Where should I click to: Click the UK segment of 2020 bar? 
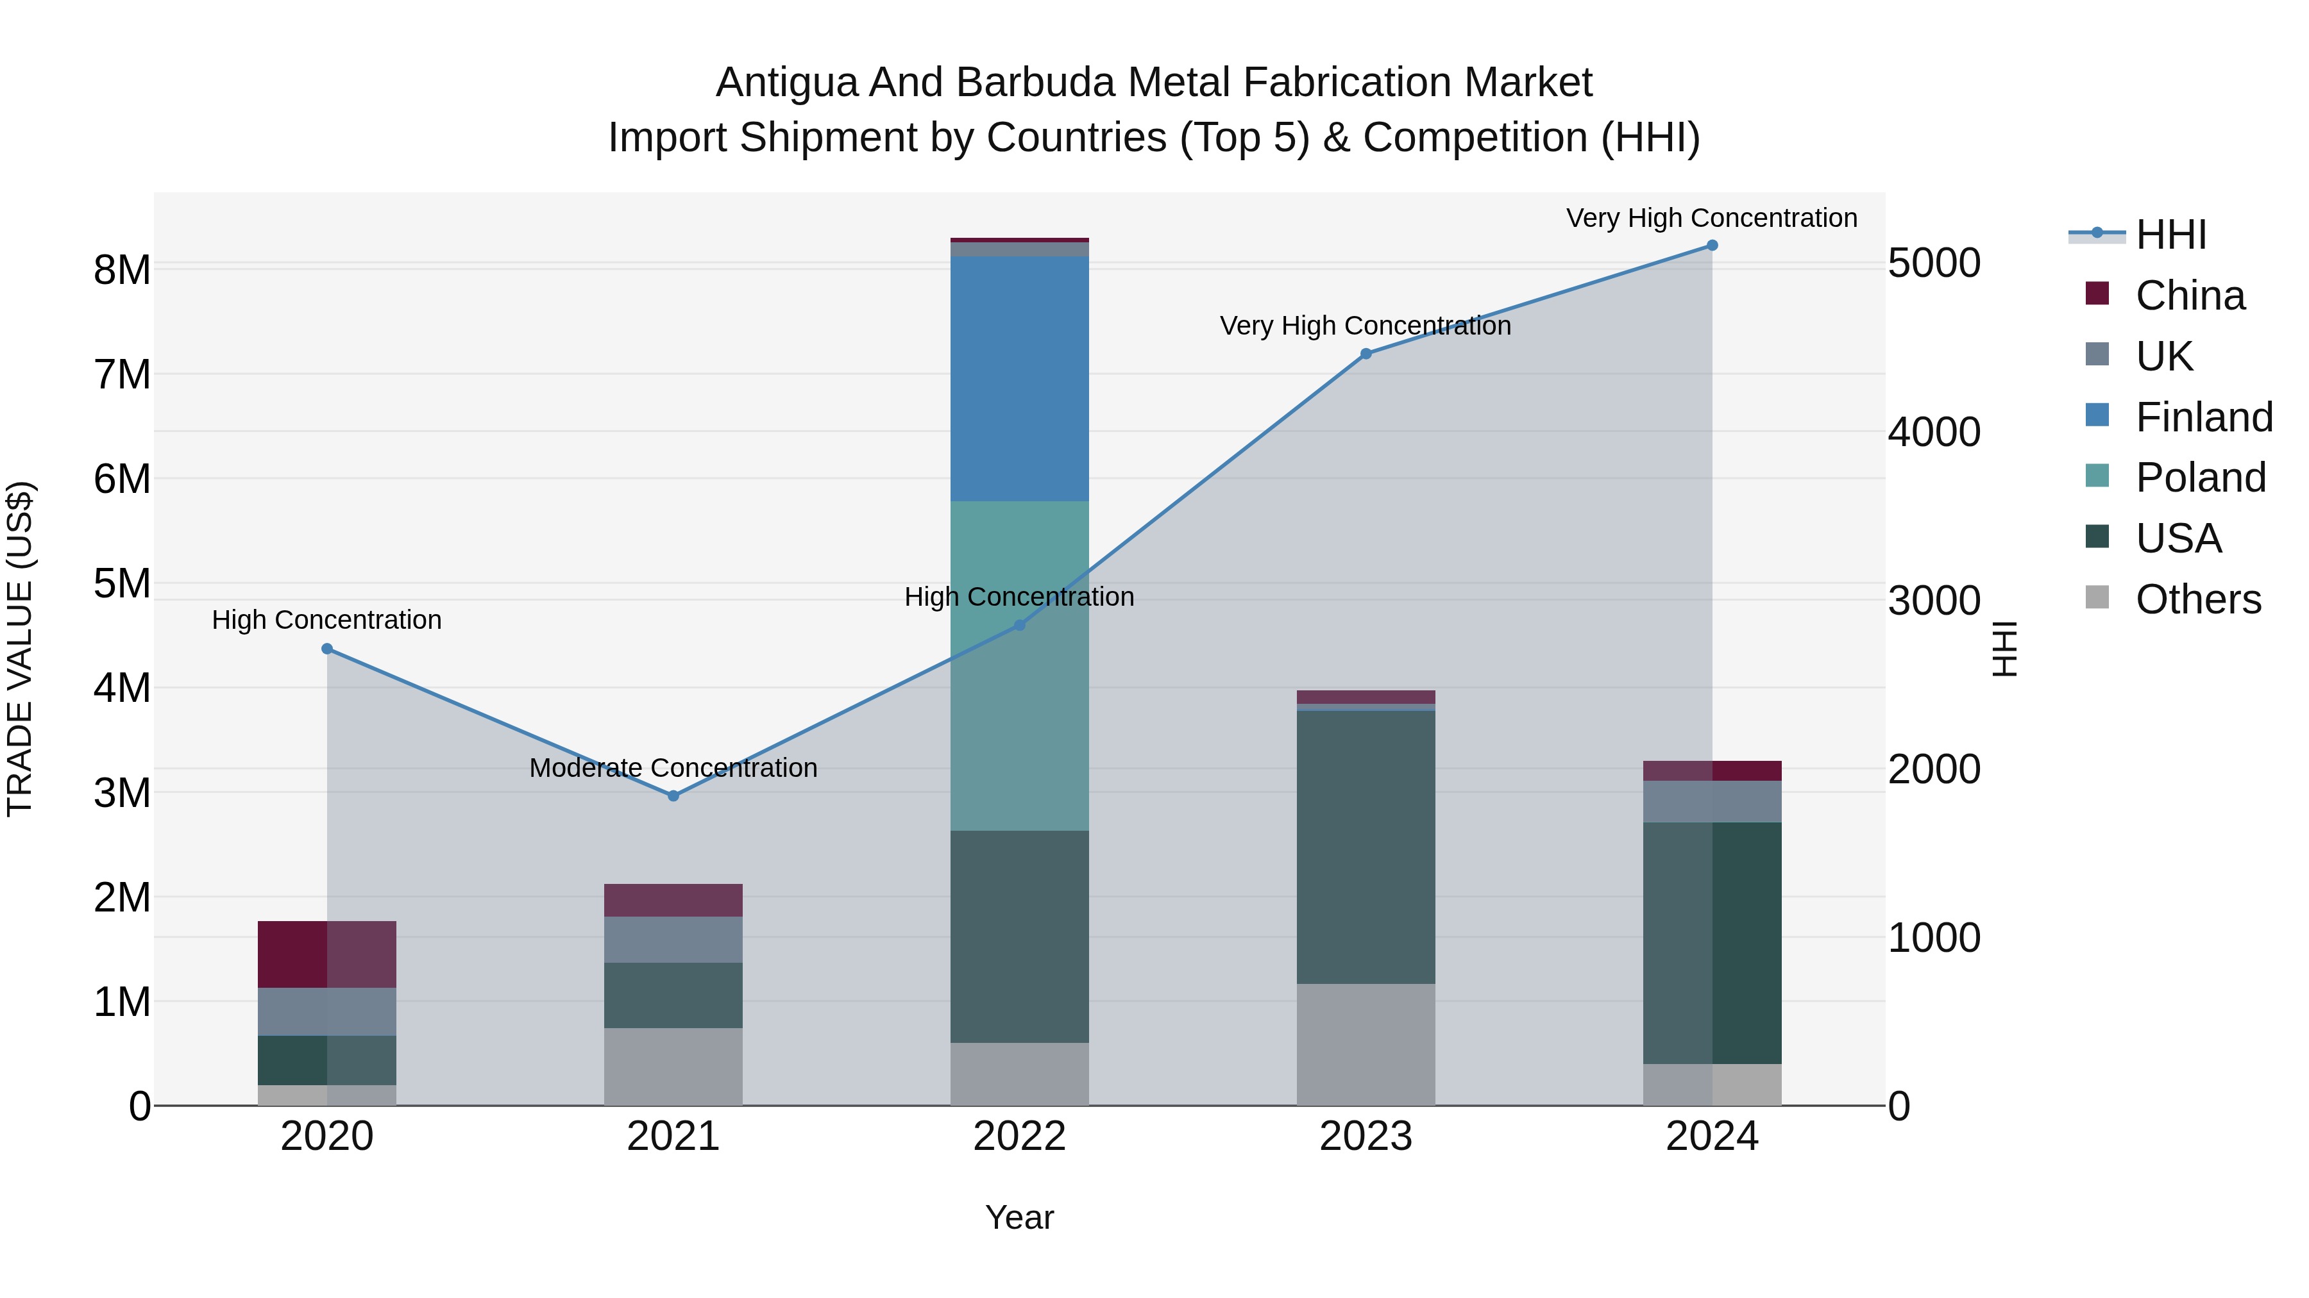(327, 1012)
